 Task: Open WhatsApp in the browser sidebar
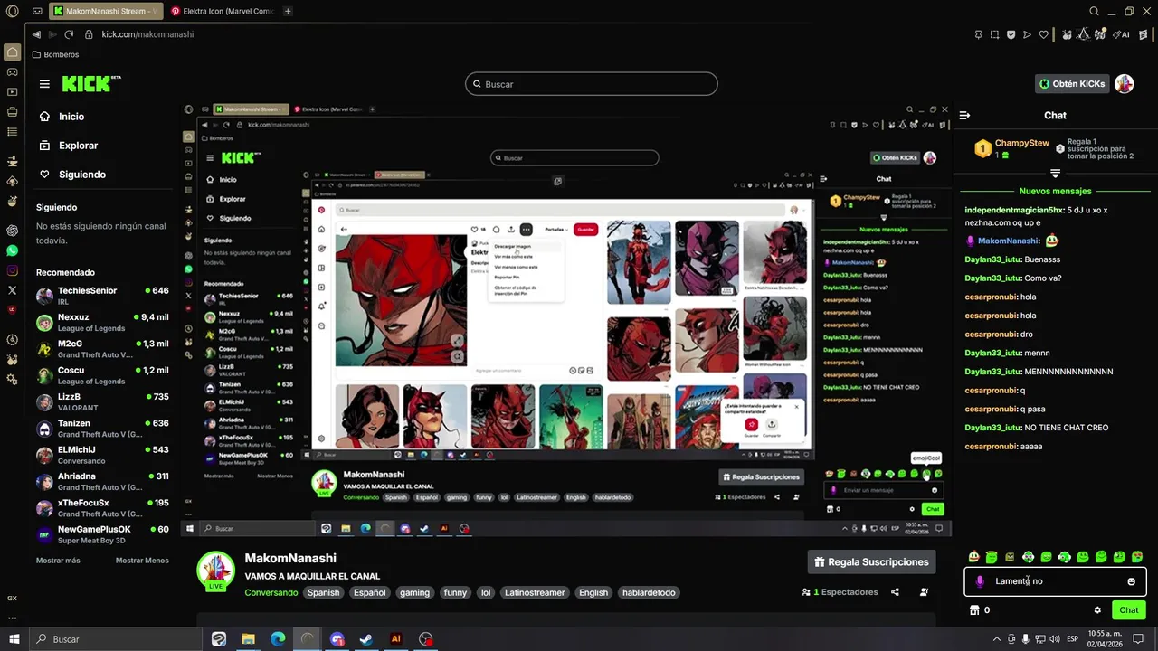coord(12,250)
